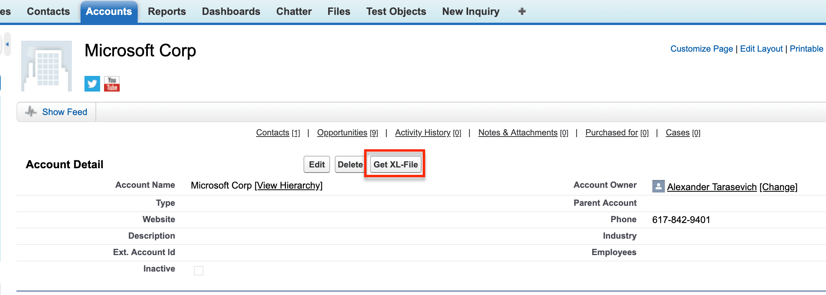Open the Contacts tab

point(48,11)
